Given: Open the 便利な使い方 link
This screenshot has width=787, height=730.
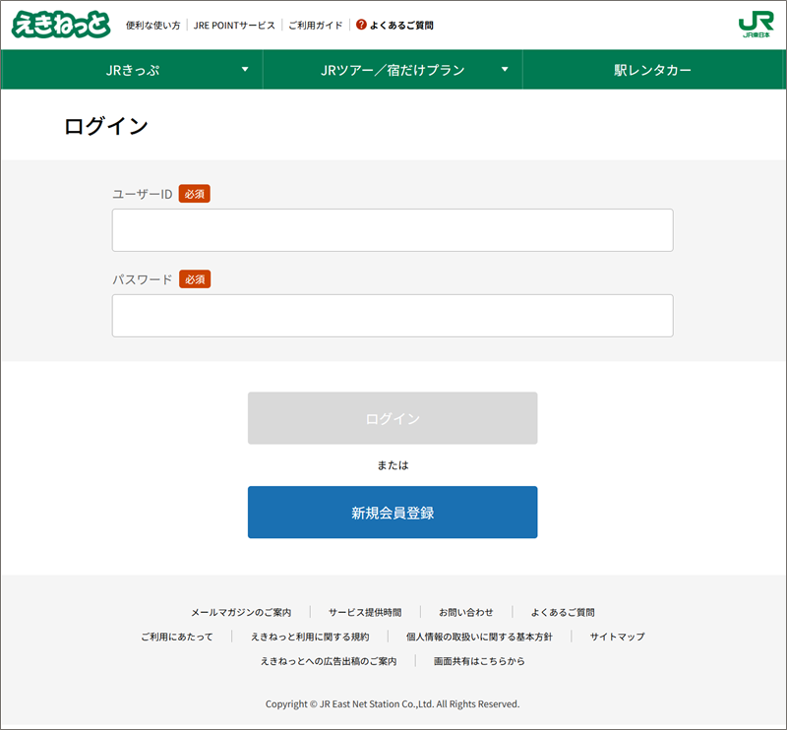Looking at the screenshot, I should click(152, 25).
